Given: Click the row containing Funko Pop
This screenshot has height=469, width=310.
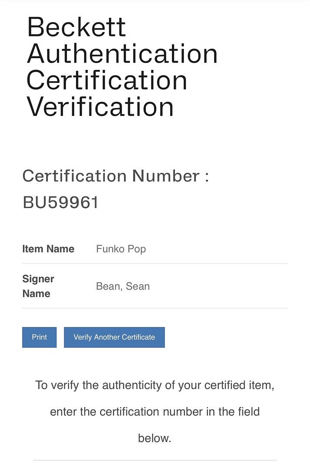Looking at the screenshot, I should [155, 249].
